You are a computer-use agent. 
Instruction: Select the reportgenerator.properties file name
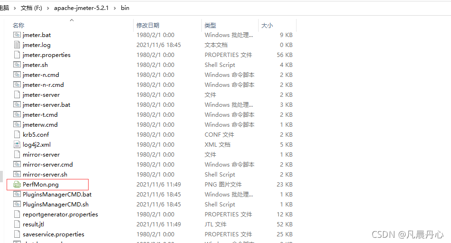[61, 214]
